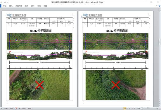This screenshot has width=161, height=110.
Task: Select the red X photo on left page
Action: pyautogui.click(x=39, y=85)
